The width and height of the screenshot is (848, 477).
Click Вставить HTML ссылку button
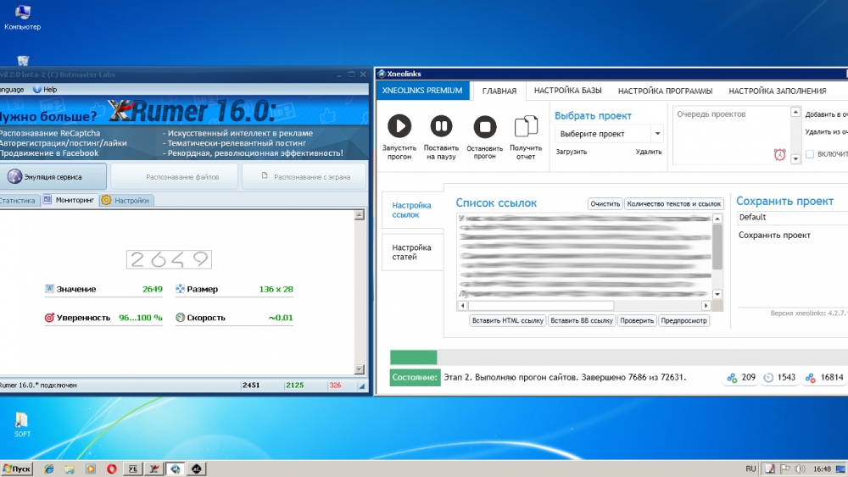click(508, 320)
